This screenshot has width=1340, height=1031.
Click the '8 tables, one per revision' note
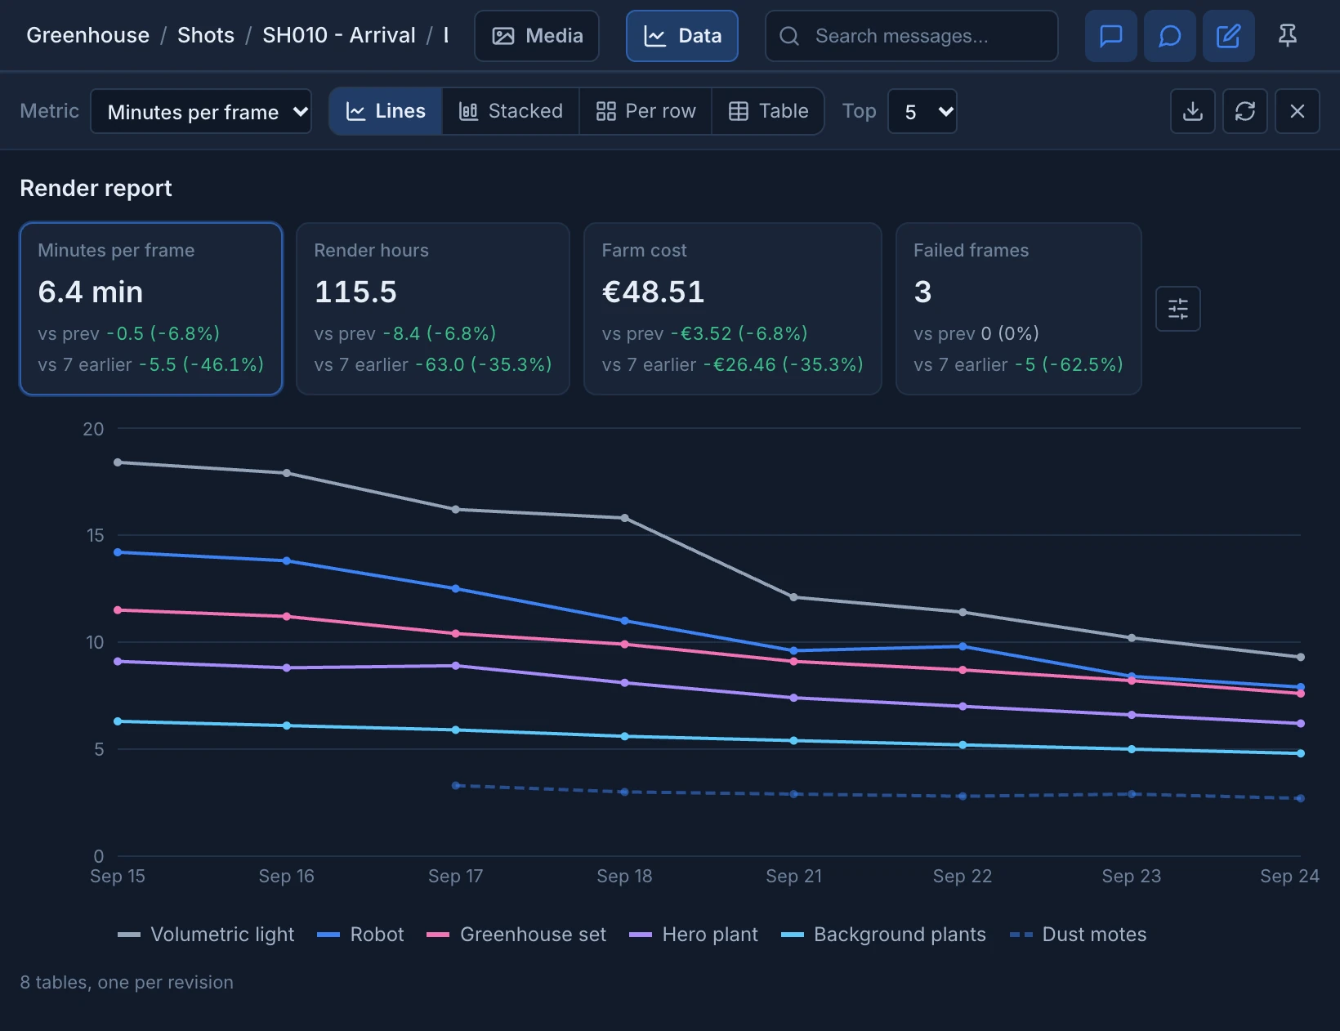pos(127,983)
